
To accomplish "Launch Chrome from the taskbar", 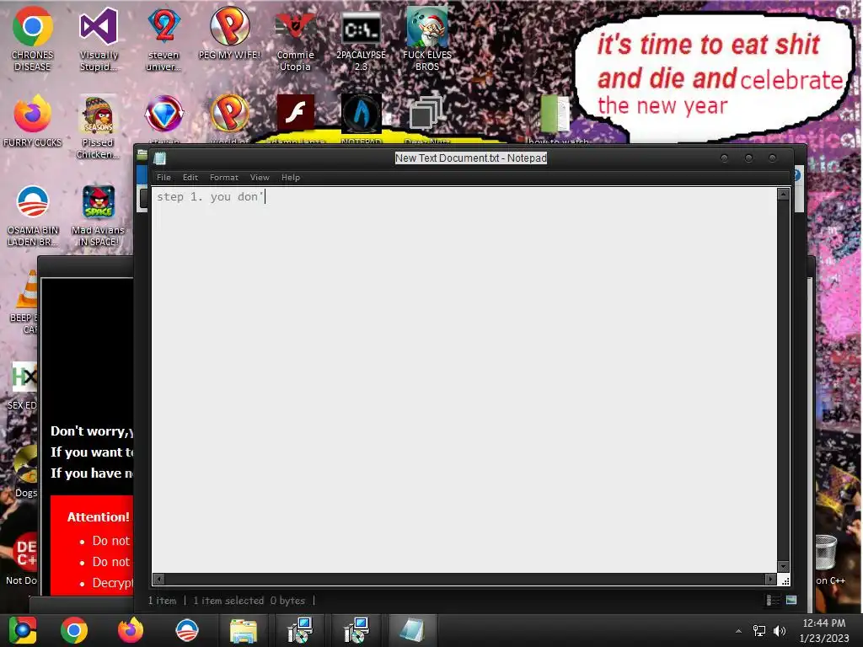I will click(74, 630).
